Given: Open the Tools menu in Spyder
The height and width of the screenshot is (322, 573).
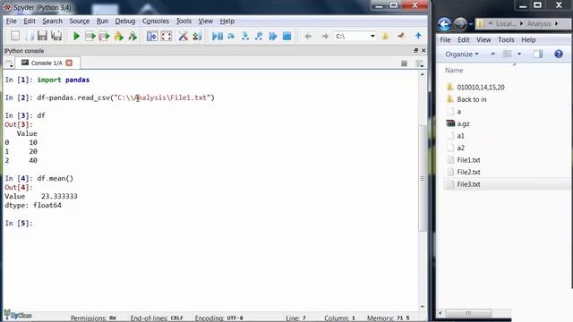Looking at the screenshot, I should click(x=184, y=21).
